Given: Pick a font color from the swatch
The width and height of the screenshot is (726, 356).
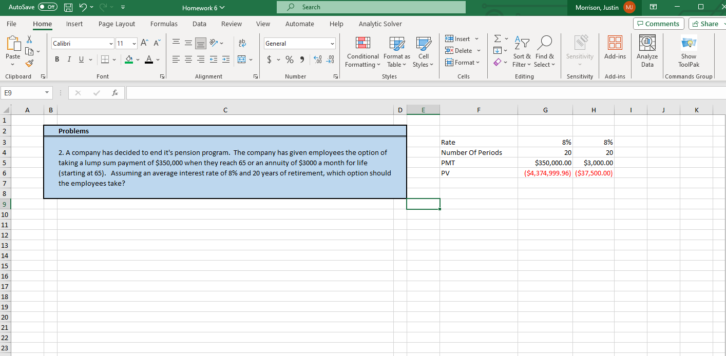Looking at the screenshot, I should 149,60.
